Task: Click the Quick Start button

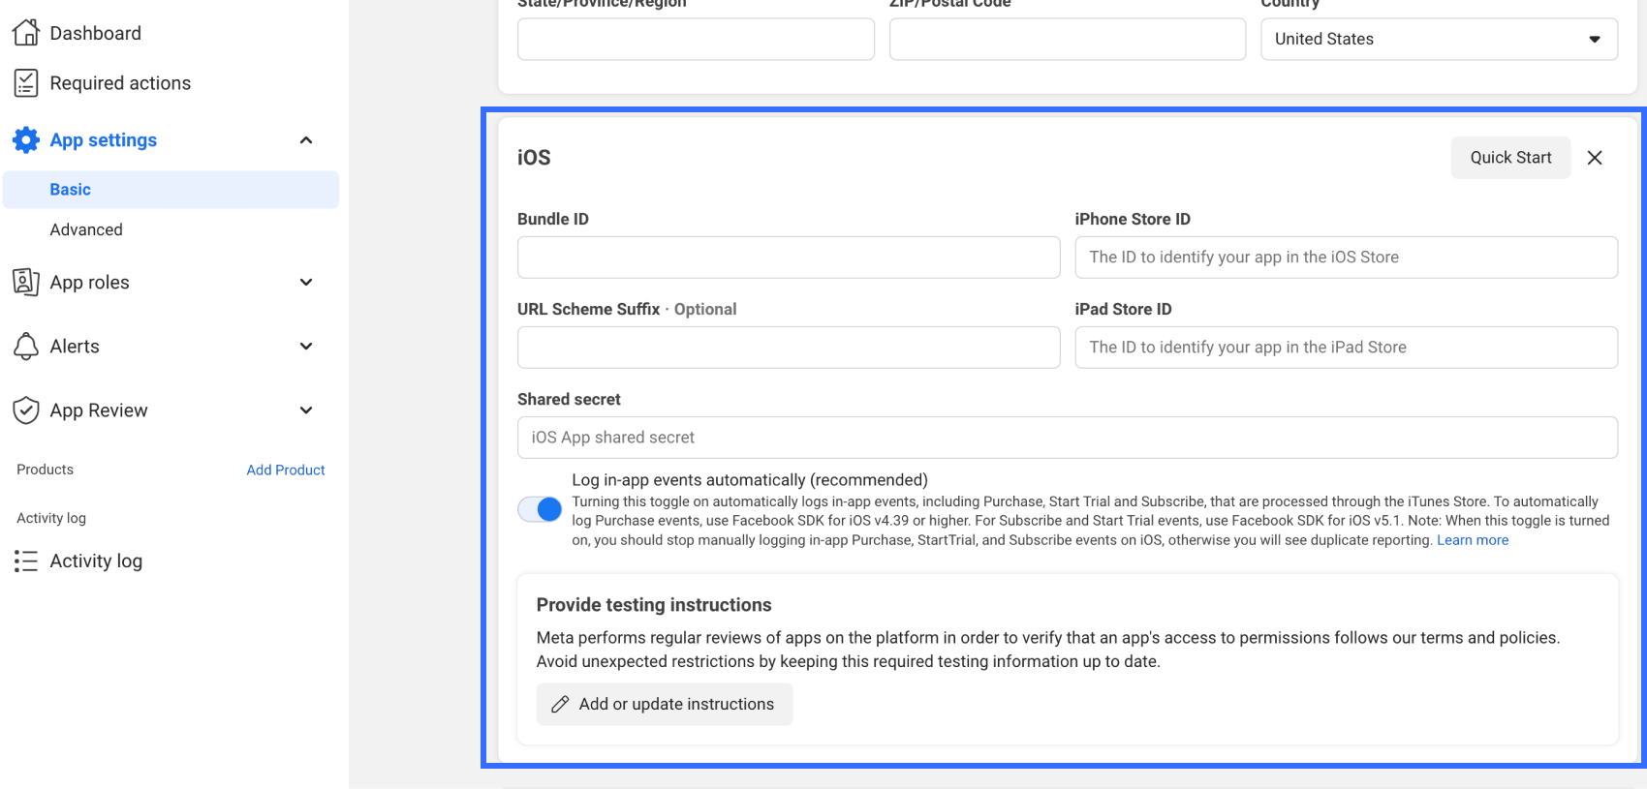Action: [x=1509, y=158]
